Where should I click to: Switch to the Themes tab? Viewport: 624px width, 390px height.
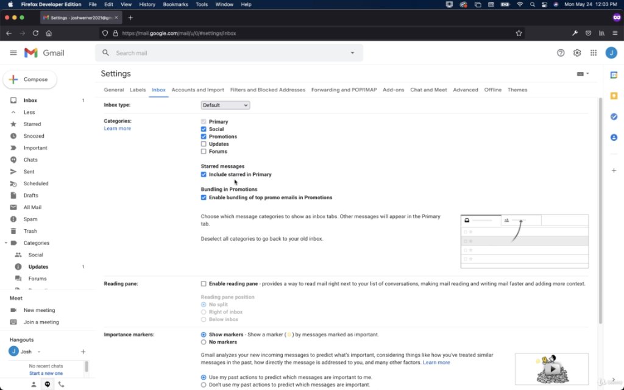(x=517, y=90)
